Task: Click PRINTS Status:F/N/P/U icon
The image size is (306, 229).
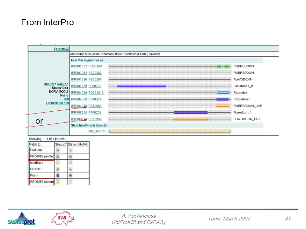Action: [x=70, y=169]
